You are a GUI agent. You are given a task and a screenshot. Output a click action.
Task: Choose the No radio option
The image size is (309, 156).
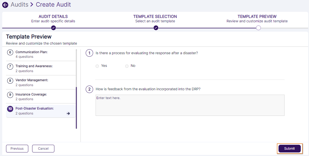(127, 66)
